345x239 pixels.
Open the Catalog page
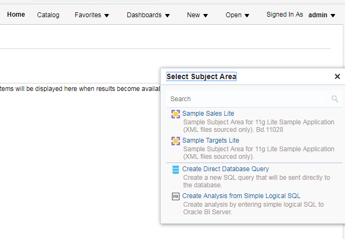click(48, 15)
